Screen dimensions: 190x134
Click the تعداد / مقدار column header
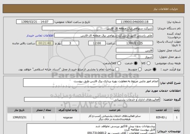44,110
